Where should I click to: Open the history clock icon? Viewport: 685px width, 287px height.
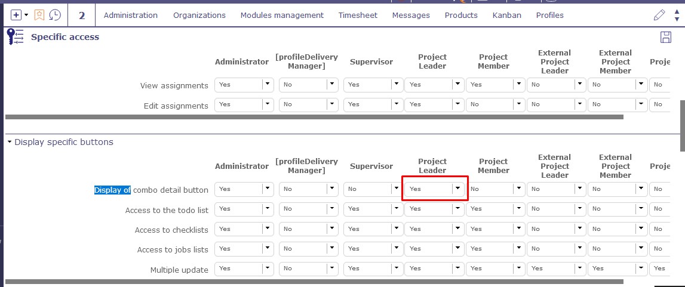click(x=54, y=15)
